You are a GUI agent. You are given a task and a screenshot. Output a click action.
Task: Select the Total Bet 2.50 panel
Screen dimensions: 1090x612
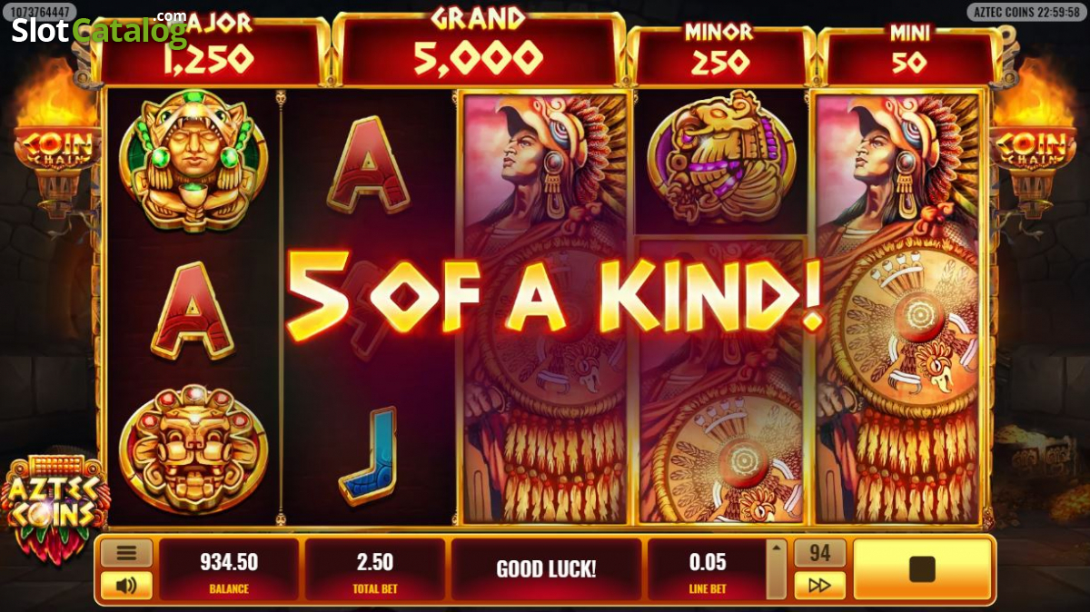pos(374,569)
